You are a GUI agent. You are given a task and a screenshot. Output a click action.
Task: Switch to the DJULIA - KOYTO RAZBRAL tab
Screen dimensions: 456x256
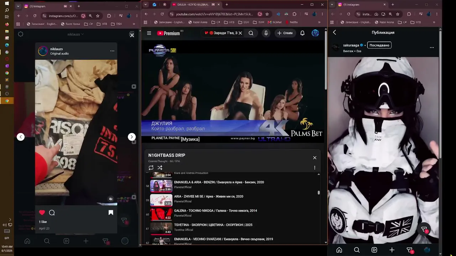193,5
